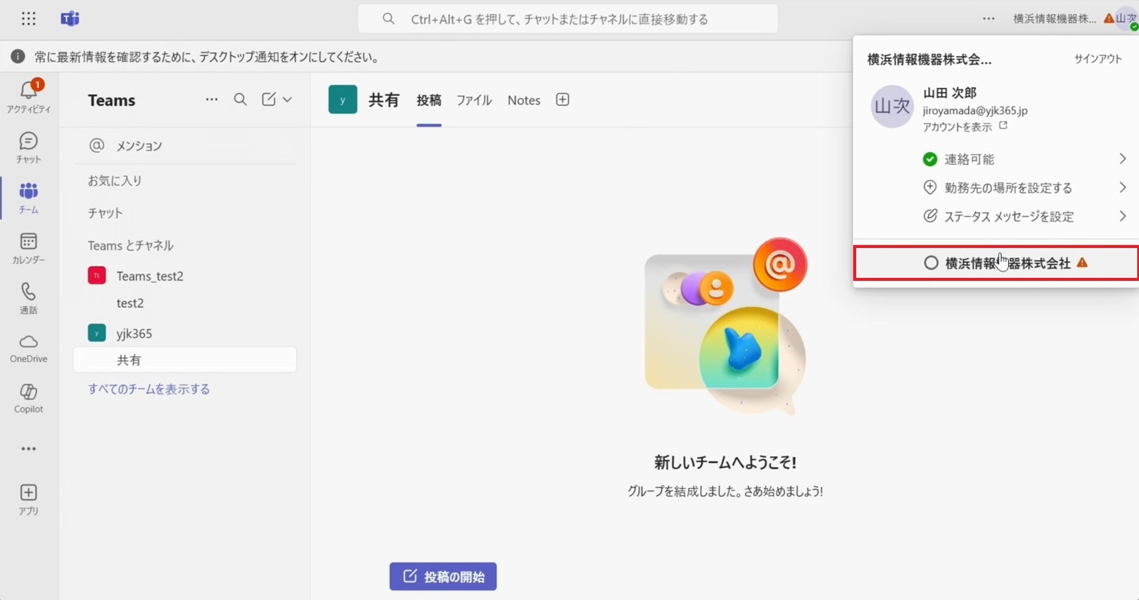Image resolution: width=1139 pixels, height=600 pixels.
Task: Switch to the 投稿 tab
Action: pos(429,100)
